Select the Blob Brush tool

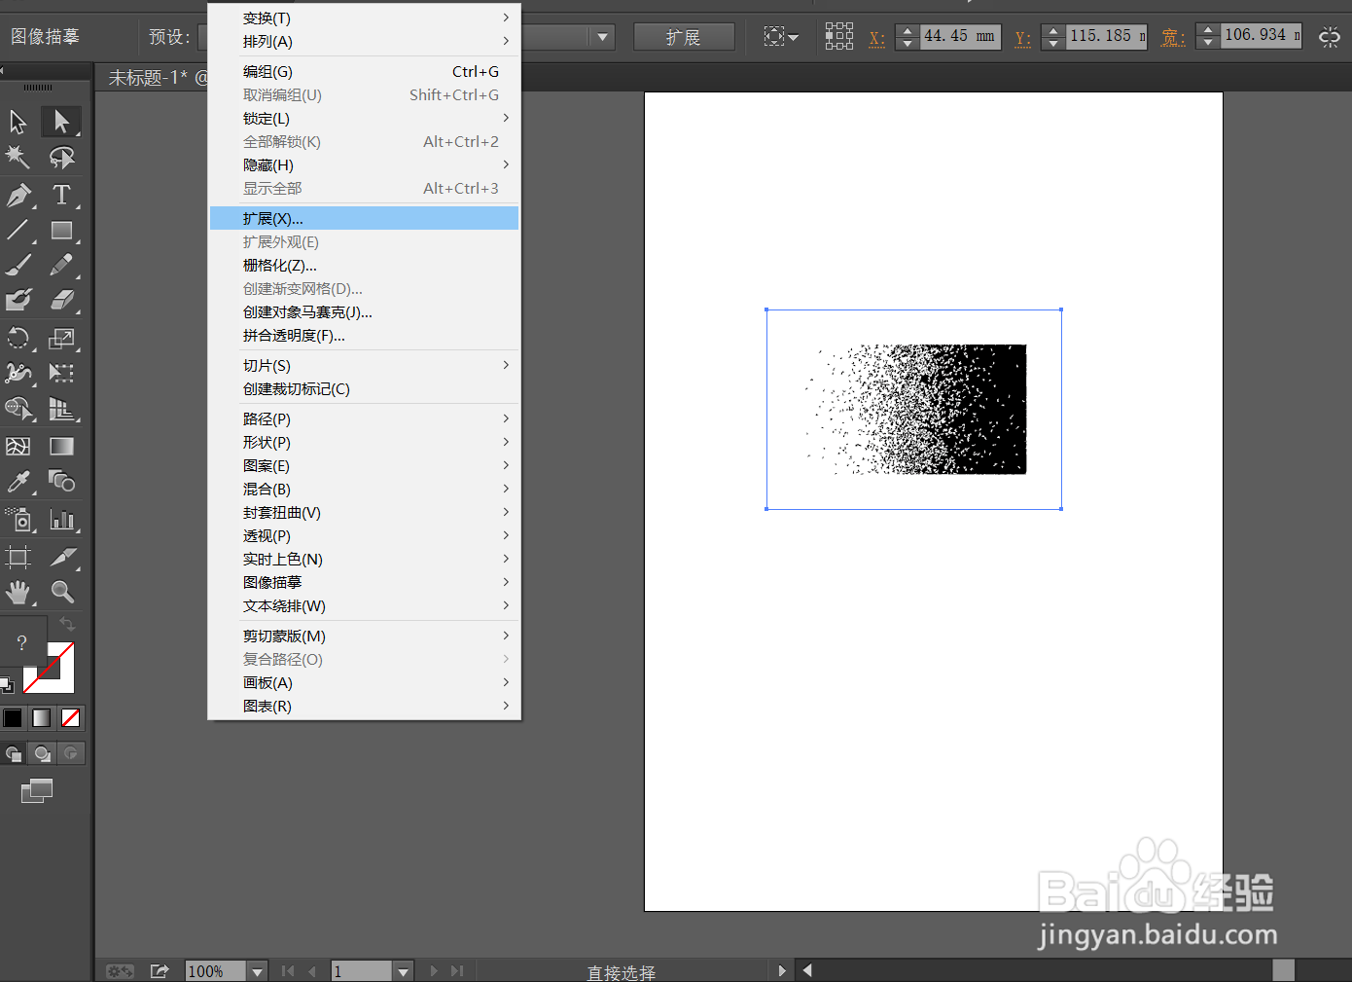pos(18,301)
